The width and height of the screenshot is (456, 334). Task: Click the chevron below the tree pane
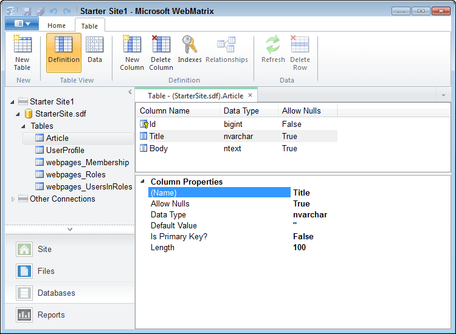point(70,230)
